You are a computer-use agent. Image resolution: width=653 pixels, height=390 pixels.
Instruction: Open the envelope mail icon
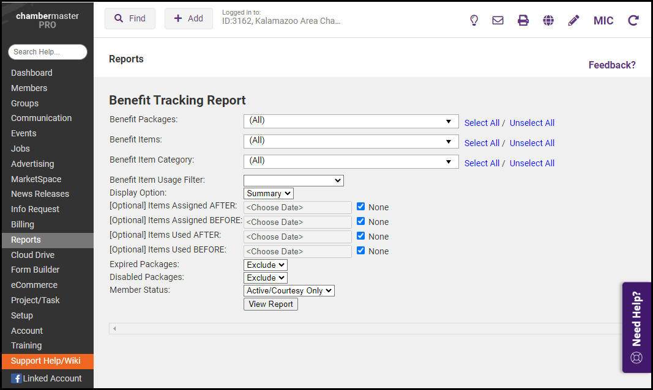point(498,20)
